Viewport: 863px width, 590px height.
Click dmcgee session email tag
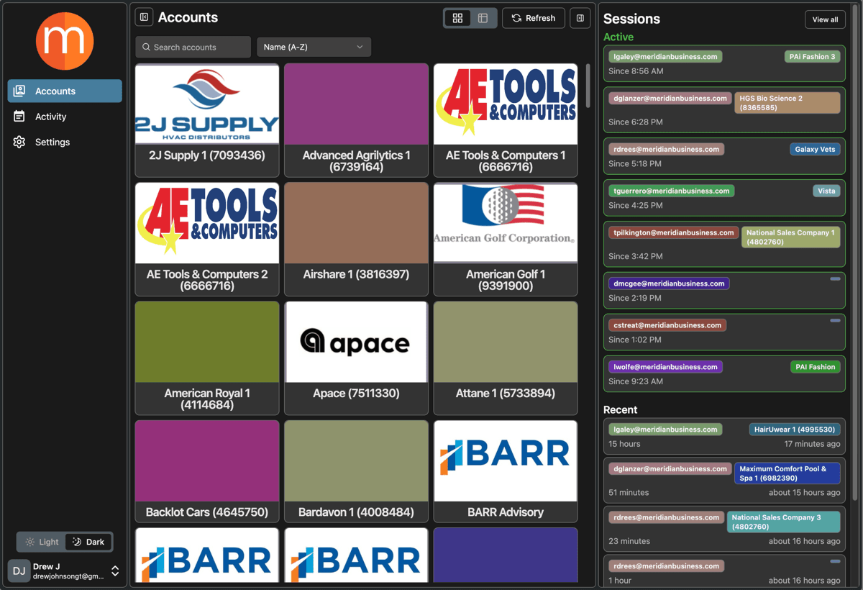(x=669, y=283)
